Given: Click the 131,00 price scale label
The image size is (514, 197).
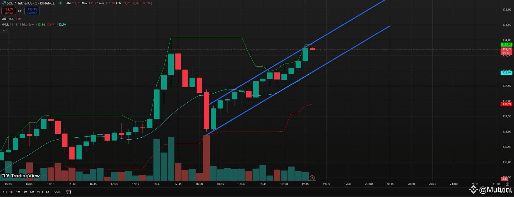Looking at the screenshot, I should click(x=507, y=132).
